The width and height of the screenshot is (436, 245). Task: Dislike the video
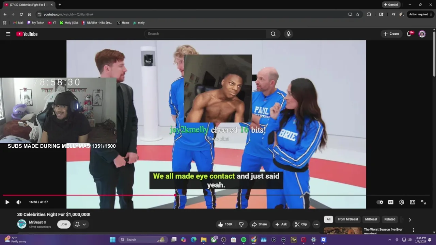(x=241, y=224)
